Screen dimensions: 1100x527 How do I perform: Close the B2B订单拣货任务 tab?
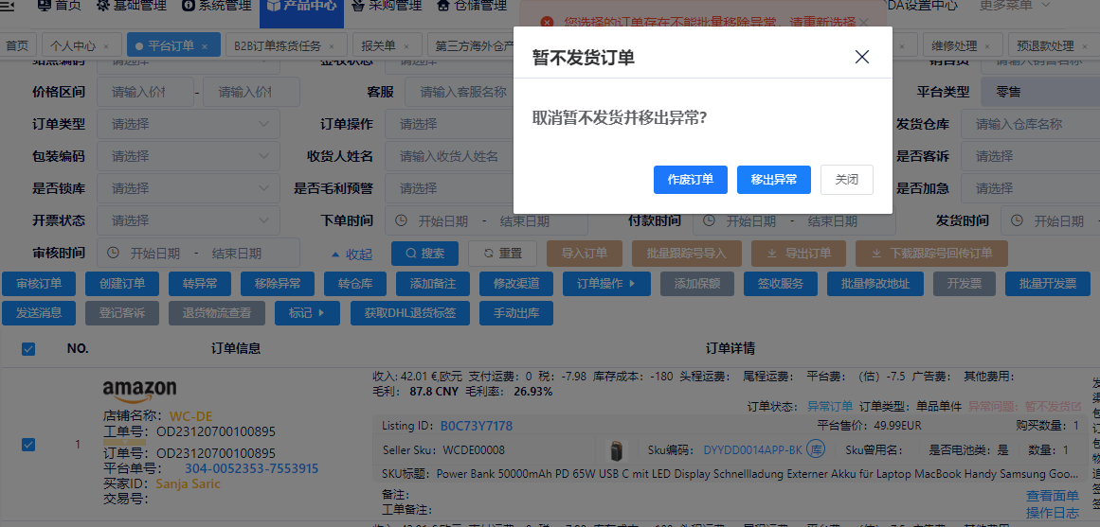tap(331, 46)
